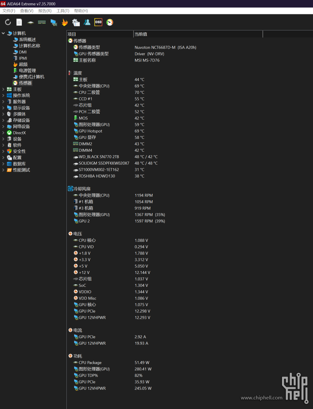Image resolution: width=313 pixels, height=409 pixels.
Task: Expand the 多媒体 tree node
Action: coord(3,114)
